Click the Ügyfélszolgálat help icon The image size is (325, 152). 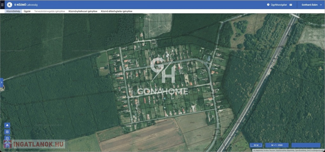click(268, 5)
